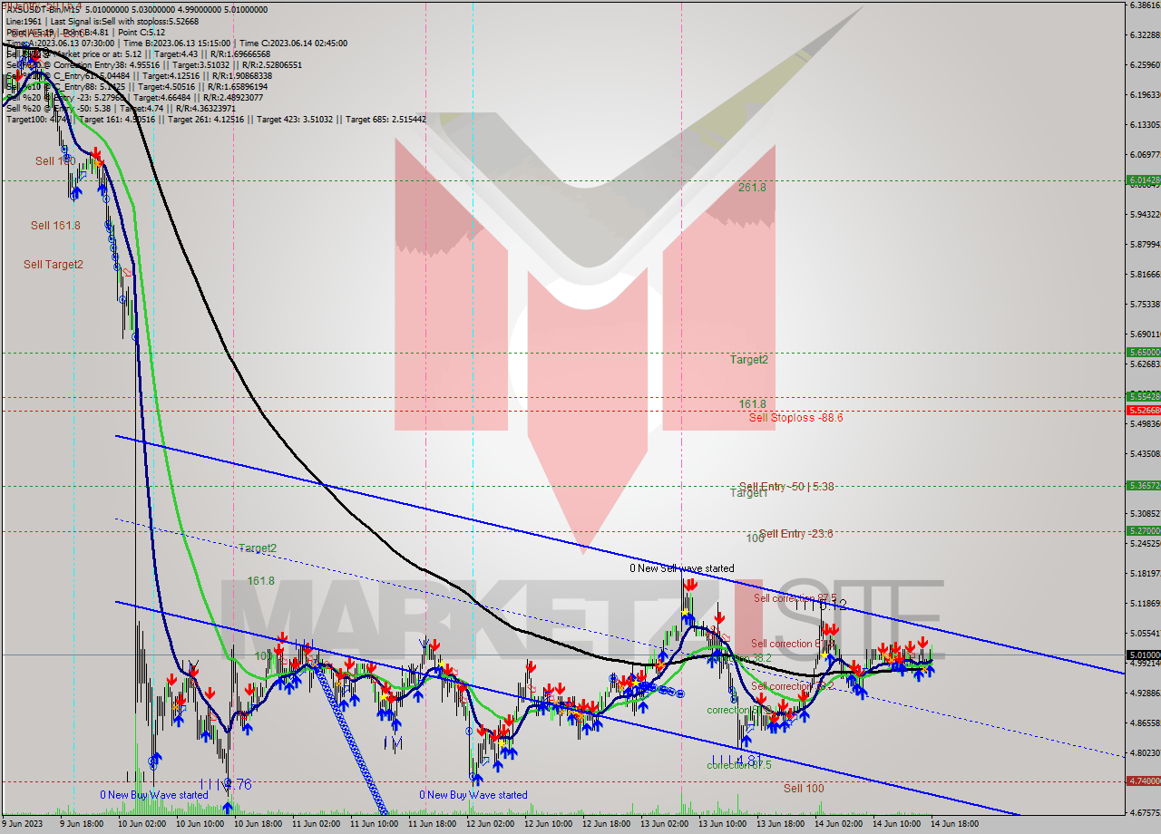Click the '14 Jun 10:00' time axis label
1161x834 pixels.
[897, 825]
